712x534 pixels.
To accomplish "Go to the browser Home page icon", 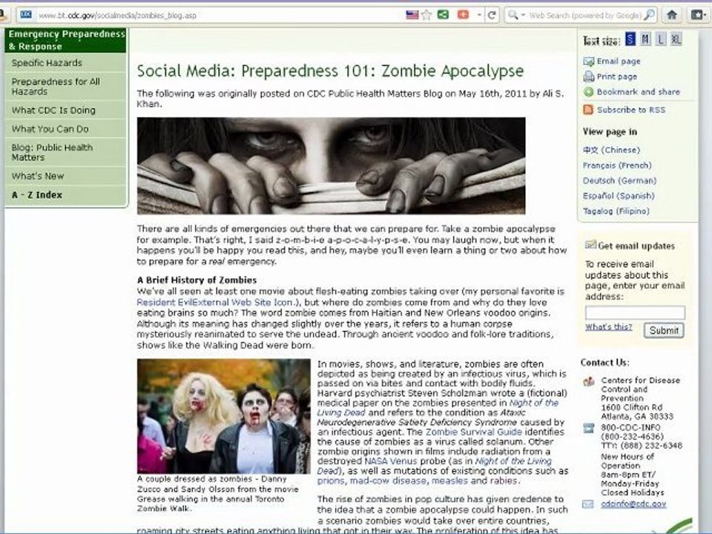I will click(x=672, y=15).
